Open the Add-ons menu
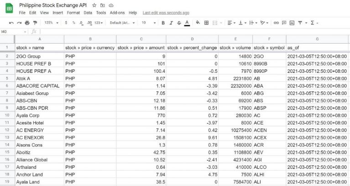 pos(117,13)
